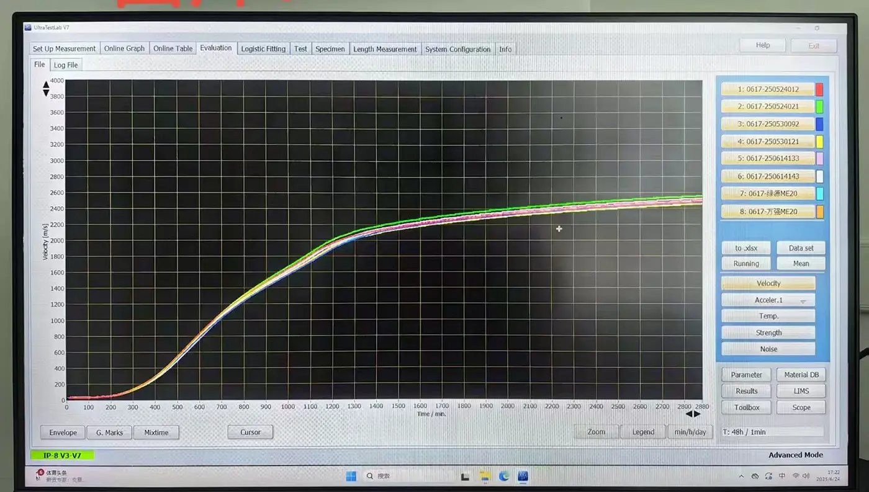Click the Y-axis scale up arrow
This screenshot has width=869, height=492.
(45, 85)
